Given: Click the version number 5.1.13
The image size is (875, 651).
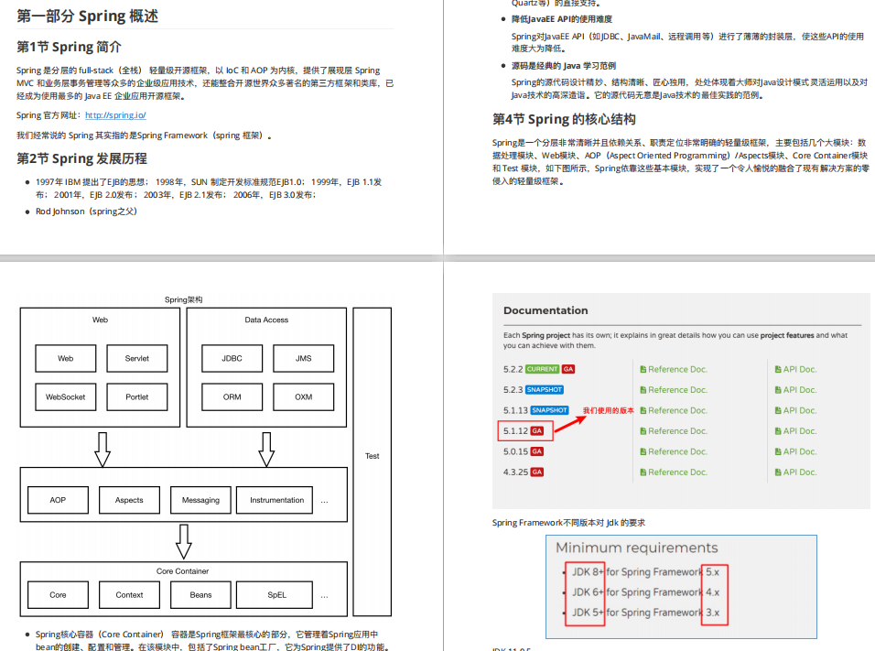Looking at the screenshot, I should point(515,410).
